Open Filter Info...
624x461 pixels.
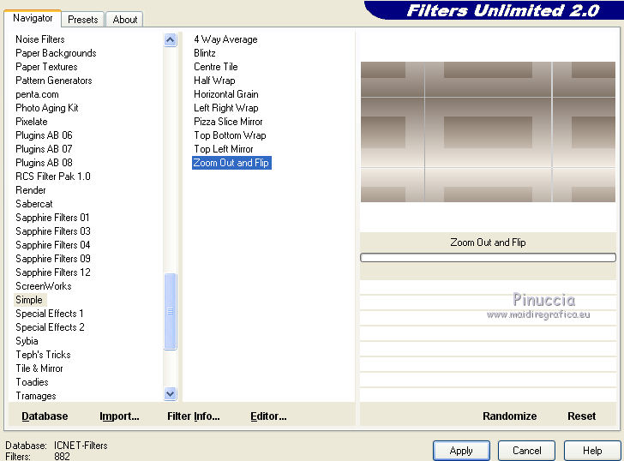(194, 416)
